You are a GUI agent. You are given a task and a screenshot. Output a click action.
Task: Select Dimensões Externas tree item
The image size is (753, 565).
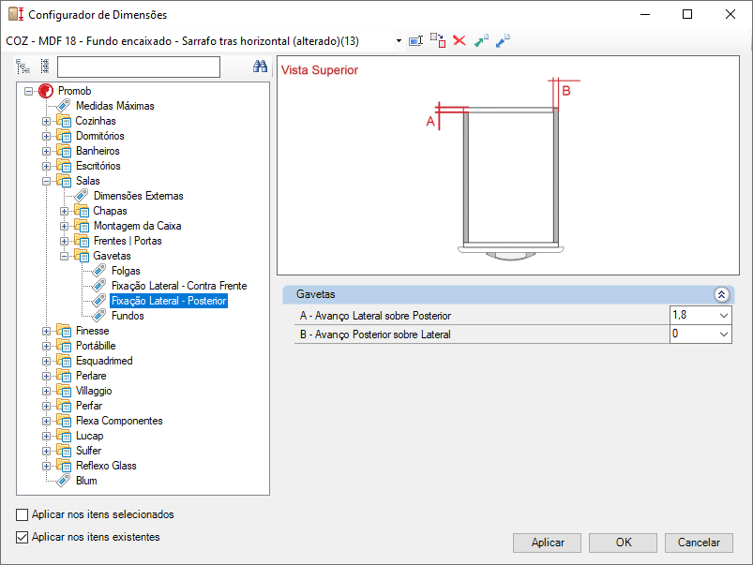(138, 196)
